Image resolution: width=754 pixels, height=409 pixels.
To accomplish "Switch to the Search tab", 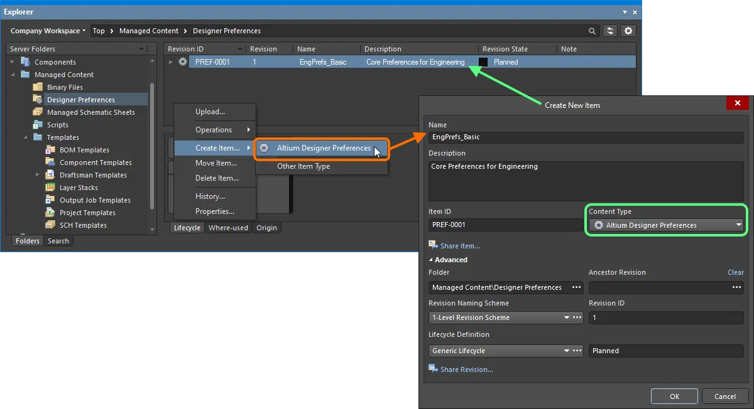I will point(58,241).
